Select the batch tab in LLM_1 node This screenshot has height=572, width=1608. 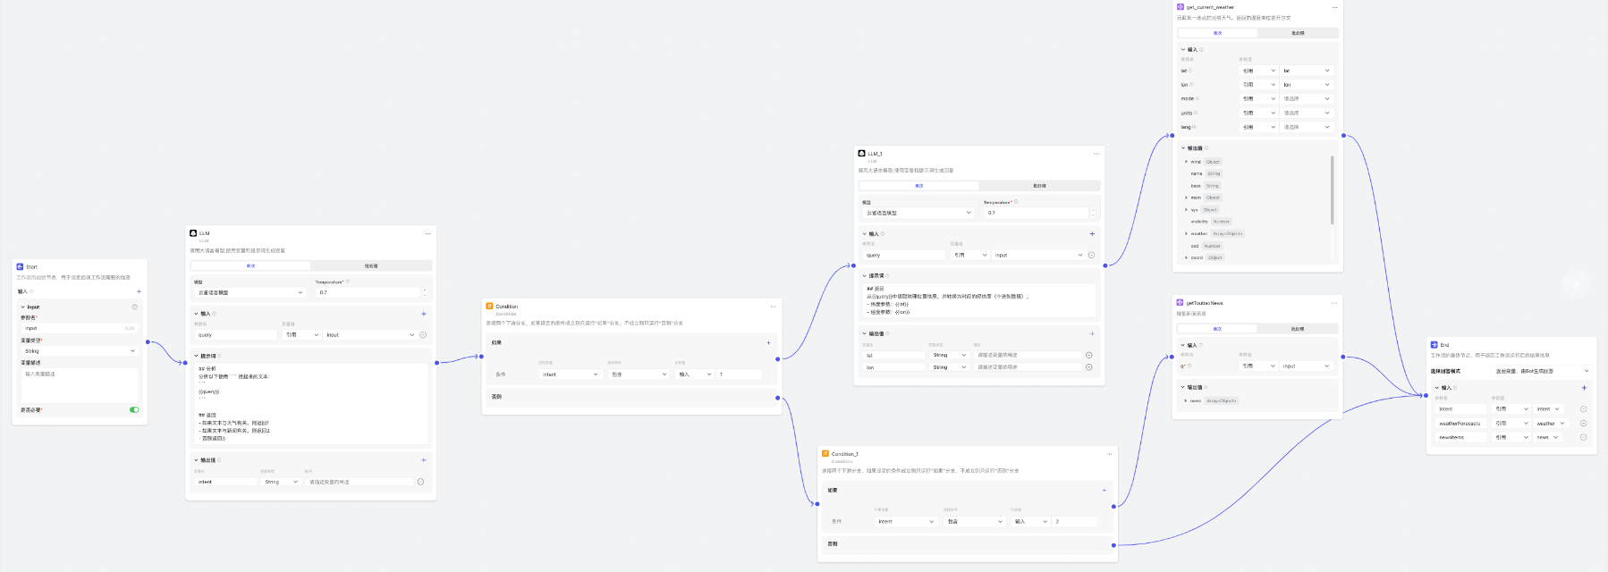coord(1039,186)
